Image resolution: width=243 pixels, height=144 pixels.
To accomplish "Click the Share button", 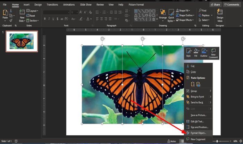I will coord(215,5).
